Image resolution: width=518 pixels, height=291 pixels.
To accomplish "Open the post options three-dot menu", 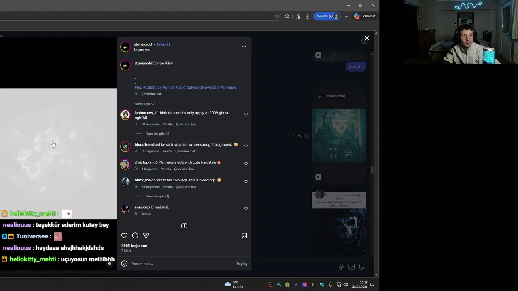I will tap(244, 46).
